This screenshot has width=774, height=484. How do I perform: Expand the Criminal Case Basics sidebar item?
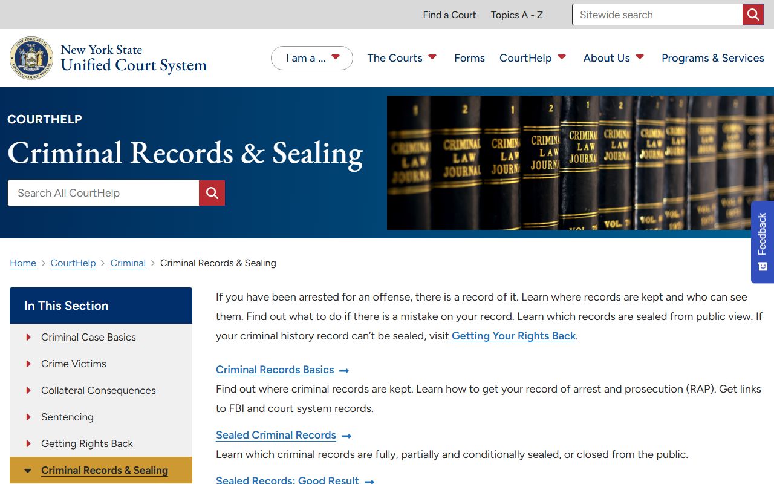[28, 337]
